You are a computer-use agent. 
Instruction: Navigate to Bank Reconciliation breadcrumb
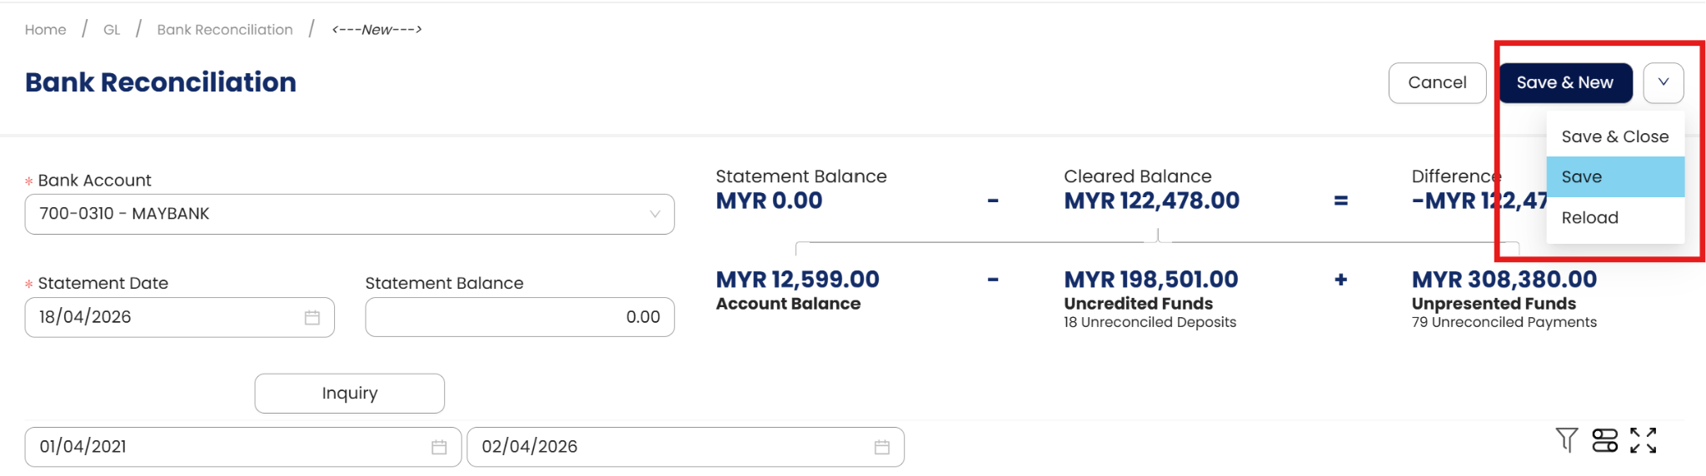pyautogui.click(x=225, y=30)
